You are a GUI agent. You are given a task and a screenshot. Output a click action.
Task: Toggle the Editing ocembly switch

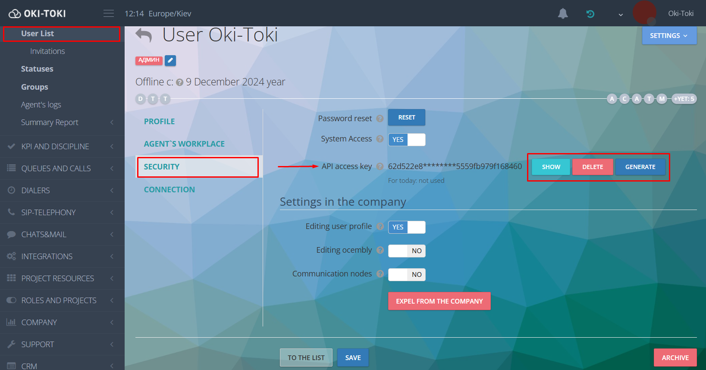[407, 251]
